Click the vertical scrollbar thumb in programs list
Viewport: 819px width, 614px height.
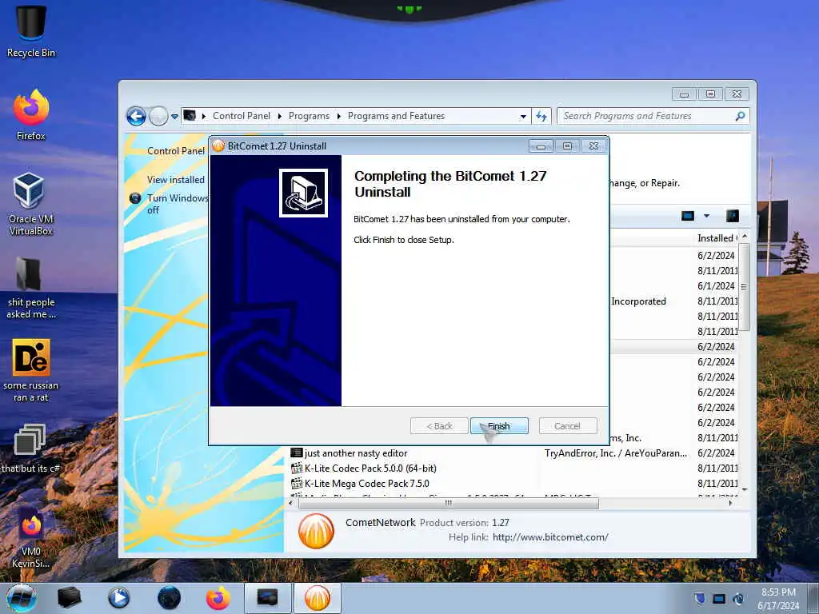[744, 287]
